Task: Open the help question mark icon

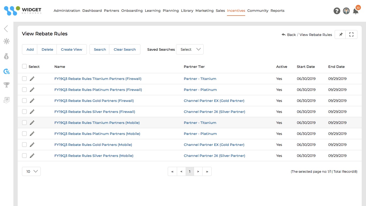Action: click(337, 11)
